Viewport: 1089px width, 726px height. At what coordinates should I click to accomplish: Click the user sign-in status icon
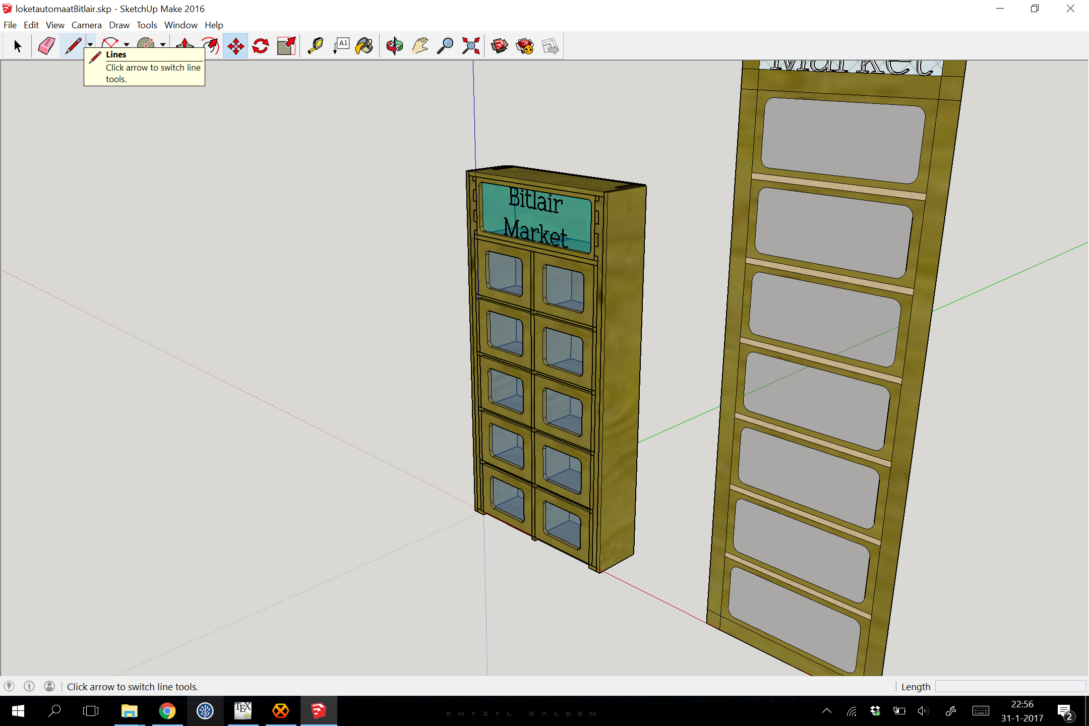(49, 686)
